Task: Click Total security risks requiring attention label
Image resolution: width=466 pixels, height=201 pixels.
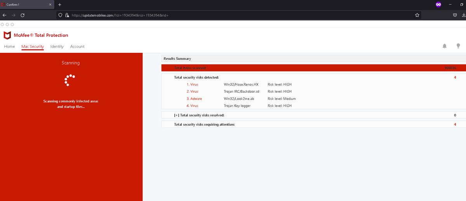Action: (x=205, y=125)
